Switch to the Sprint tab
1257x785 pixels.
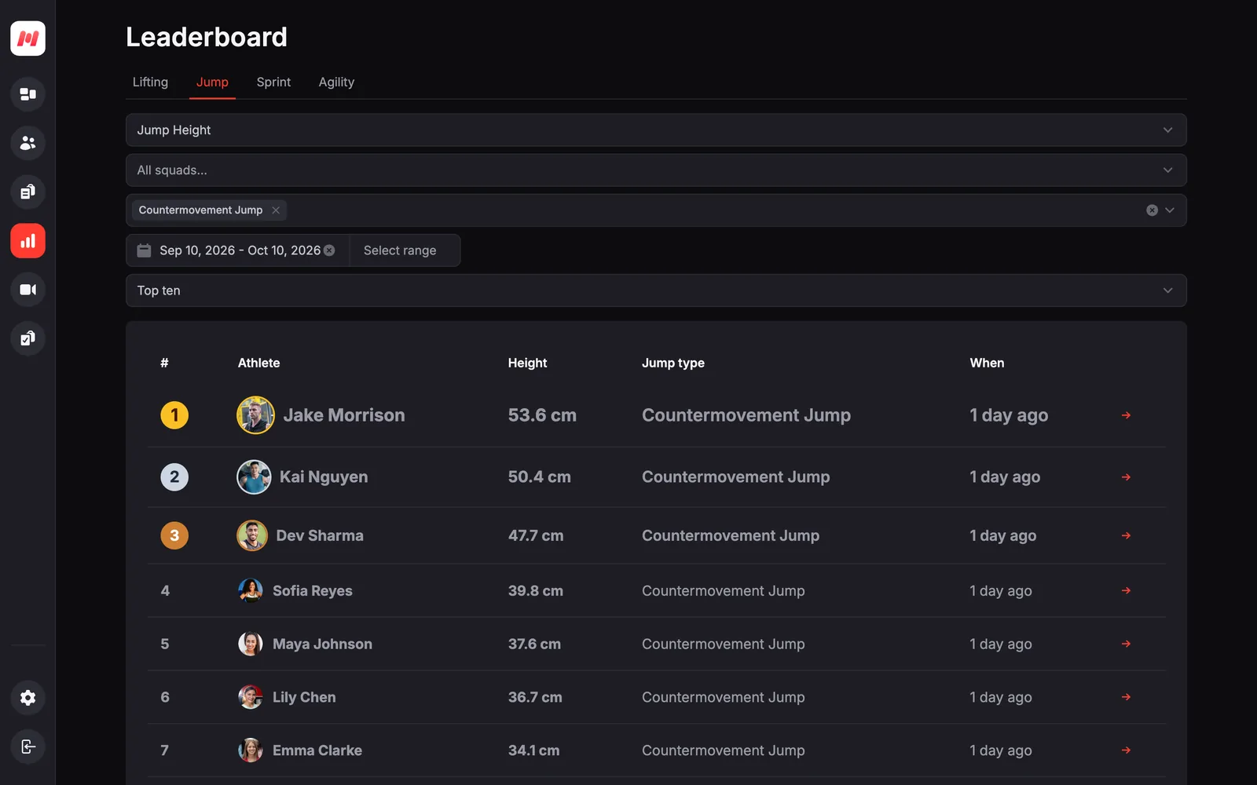pos(273,82)
